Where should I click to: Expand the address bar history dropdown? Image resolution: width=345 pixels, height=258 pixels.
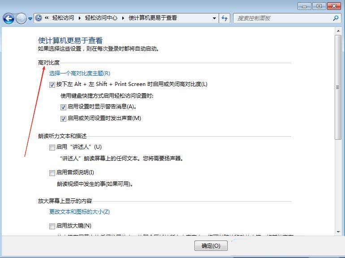pos(214,18)
